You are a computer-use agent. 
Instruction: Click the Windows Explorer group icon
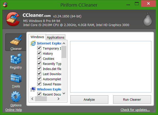click(33, 89)
